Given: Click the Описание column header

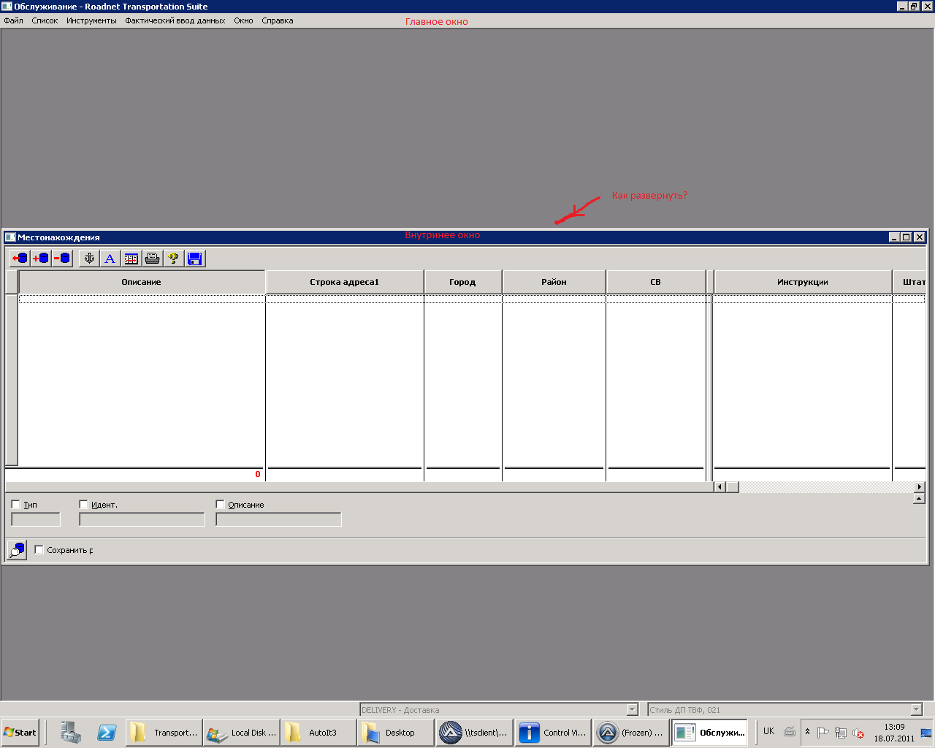Looking at the screenshot, I should (x=141, y=282).
